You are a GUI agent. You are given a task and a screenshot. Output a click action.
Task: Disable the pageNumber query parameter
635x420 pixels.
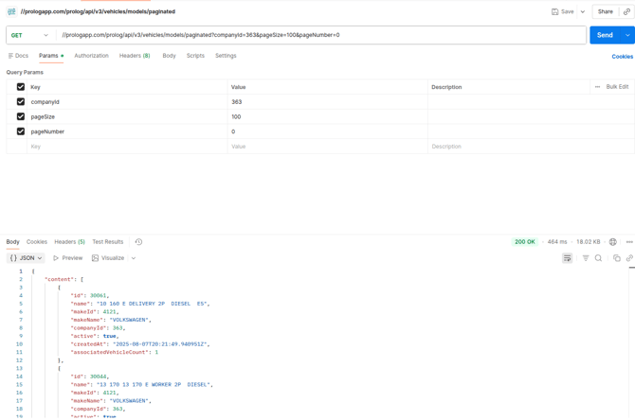tap(21, 131)
